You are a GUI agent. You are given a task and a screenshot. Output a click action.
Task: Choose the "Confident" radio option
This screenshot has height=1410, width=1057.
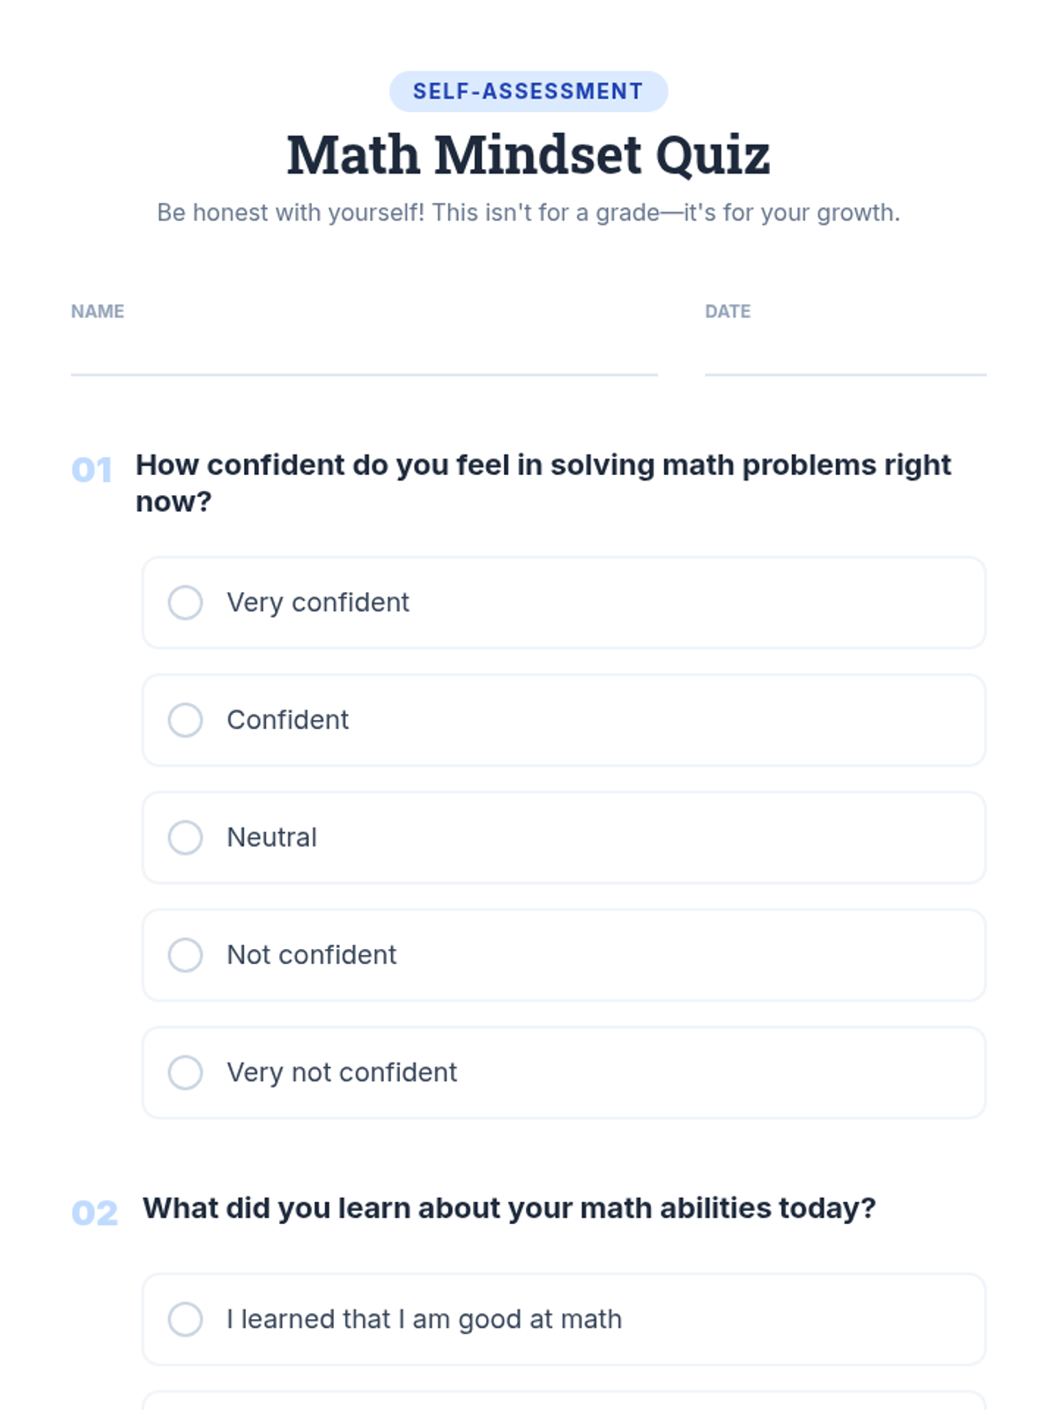pos(185,720)
